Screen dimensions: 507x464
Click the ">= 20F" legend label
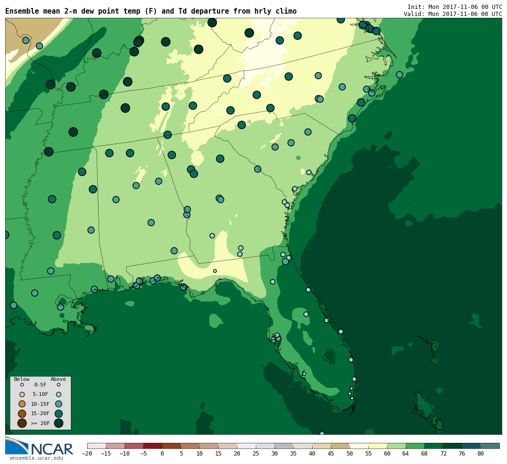(x=40, y=423)
